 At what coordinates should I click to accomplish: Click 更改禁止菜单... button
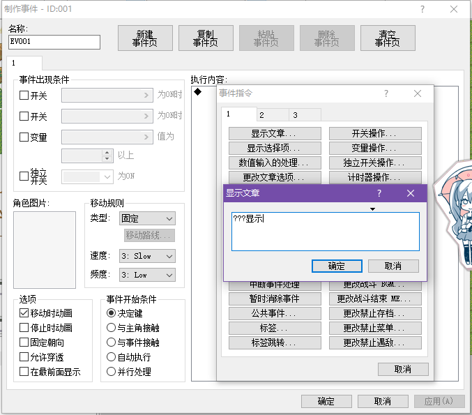375,328
